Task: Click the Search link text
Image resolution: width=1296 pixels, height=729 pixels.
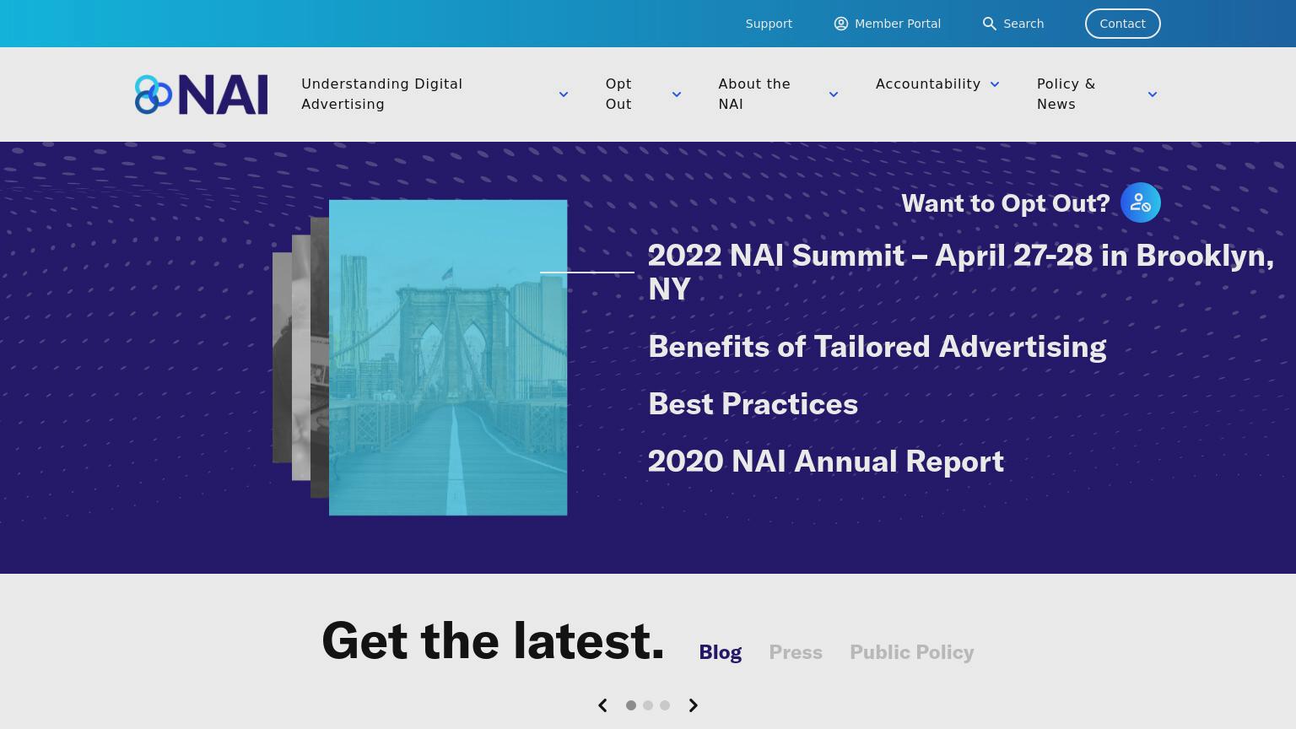Action: (x=1023, y=24)
